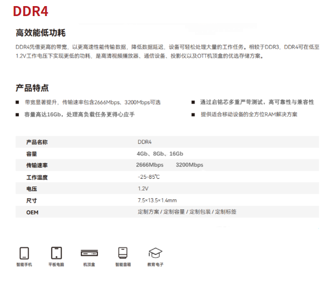The width and height of the screenshot is (332, 284).
Task: Click the paragraph line starting DDR4凭借更高的带宽
Action: coord(167,47)
